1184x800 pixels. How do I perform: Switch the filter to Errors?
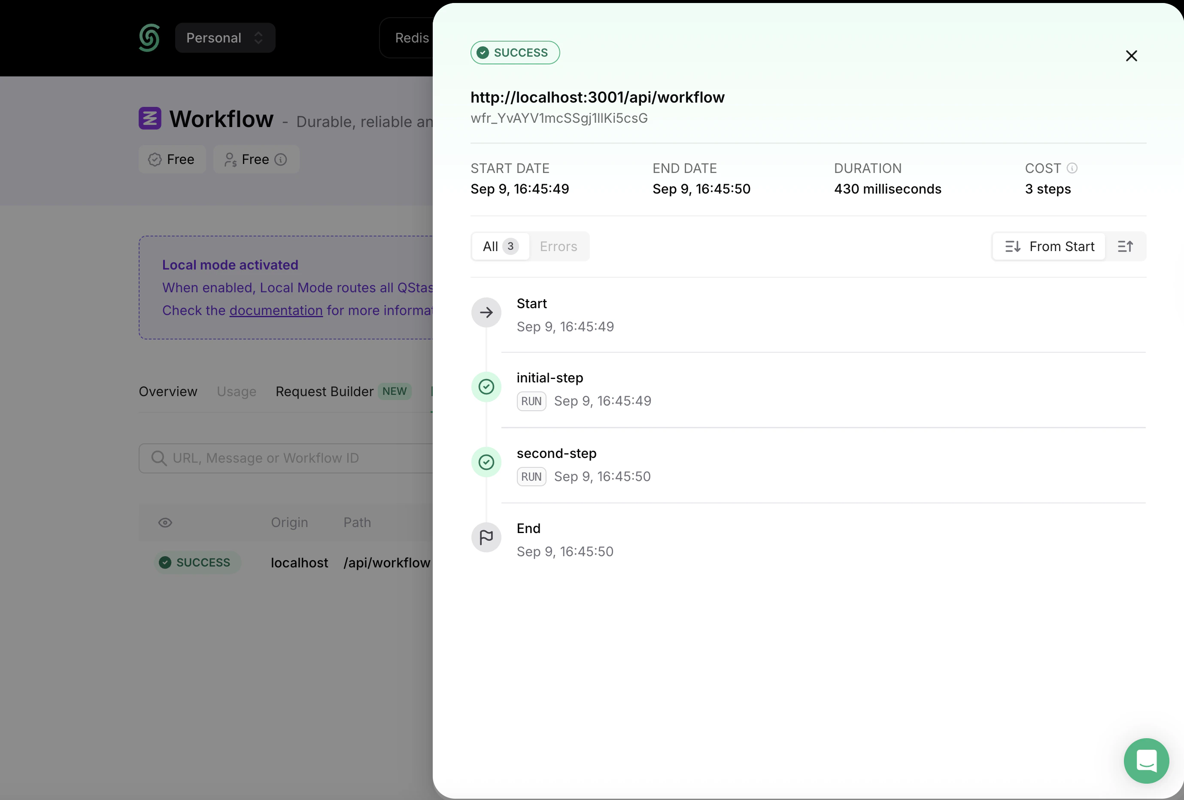tap(559, 246)
